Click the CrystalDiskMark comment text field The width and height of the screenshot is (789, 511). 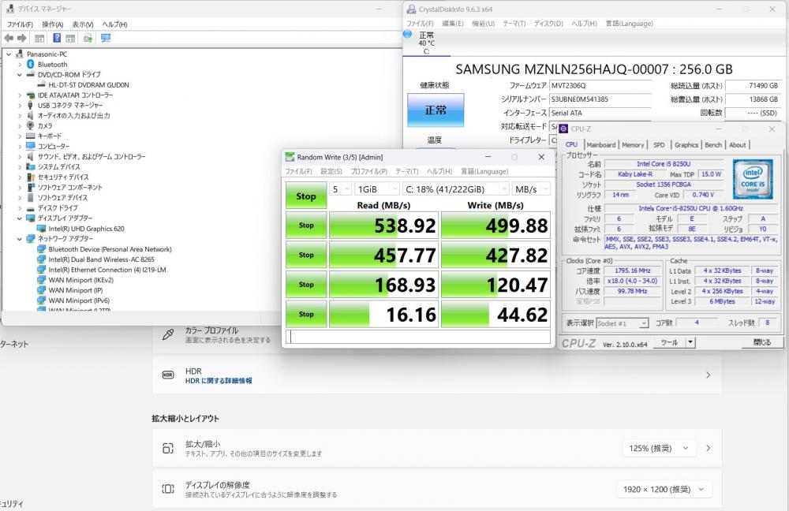pos(418,337)
